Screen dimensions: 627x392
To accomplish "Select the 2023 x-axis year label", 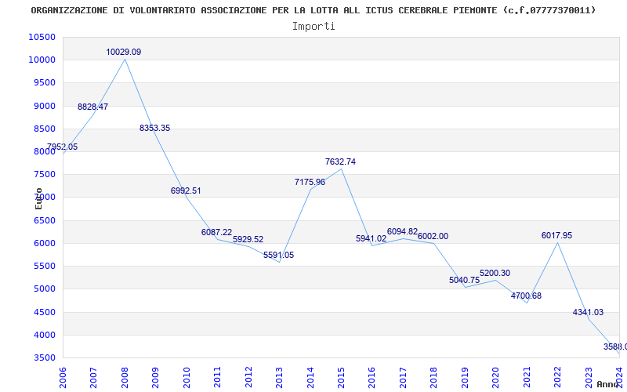I will click(589, 377).
